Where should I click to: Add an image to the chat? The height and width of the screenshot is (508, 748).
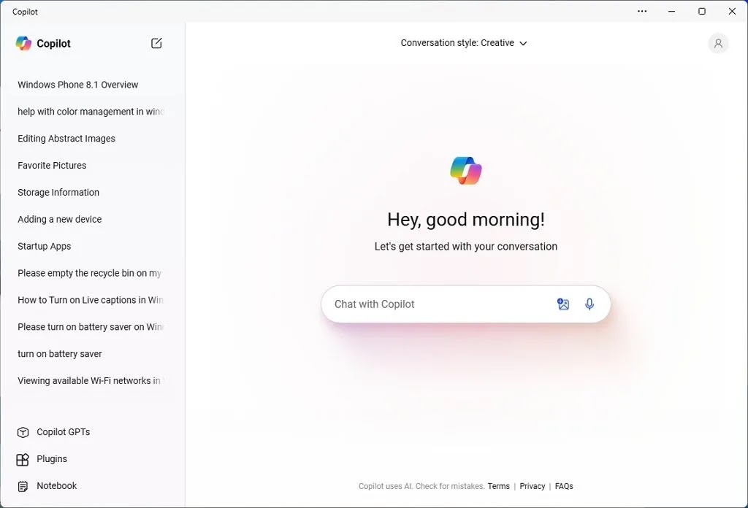tap(563, 304)
